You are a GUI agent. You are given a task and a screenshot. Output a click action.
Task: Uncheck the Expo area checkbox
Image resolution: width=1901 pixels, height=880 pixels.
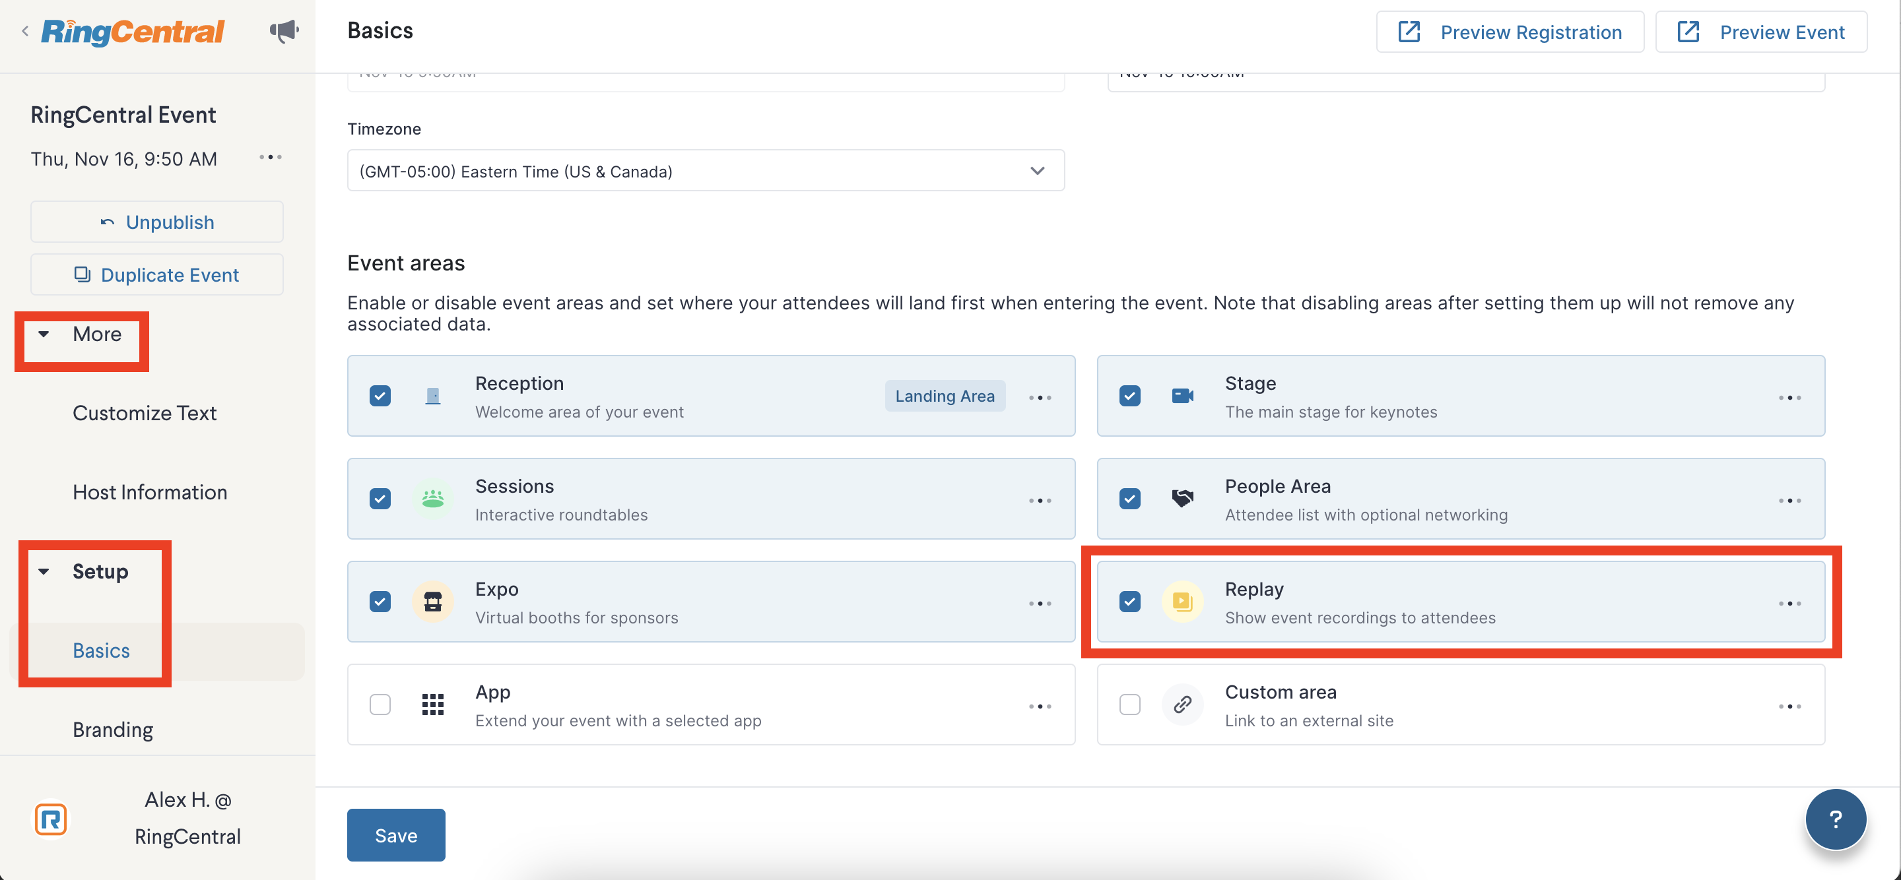pyautogui.click(x=380, y=602)
